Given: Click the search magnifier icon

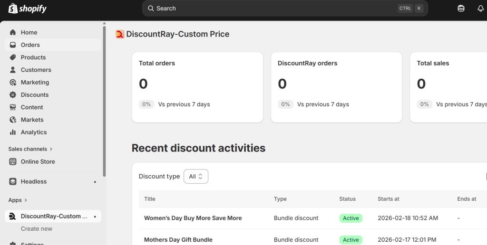Looking at the screenshot, I should pyautogui.click(x=151, y=9).
